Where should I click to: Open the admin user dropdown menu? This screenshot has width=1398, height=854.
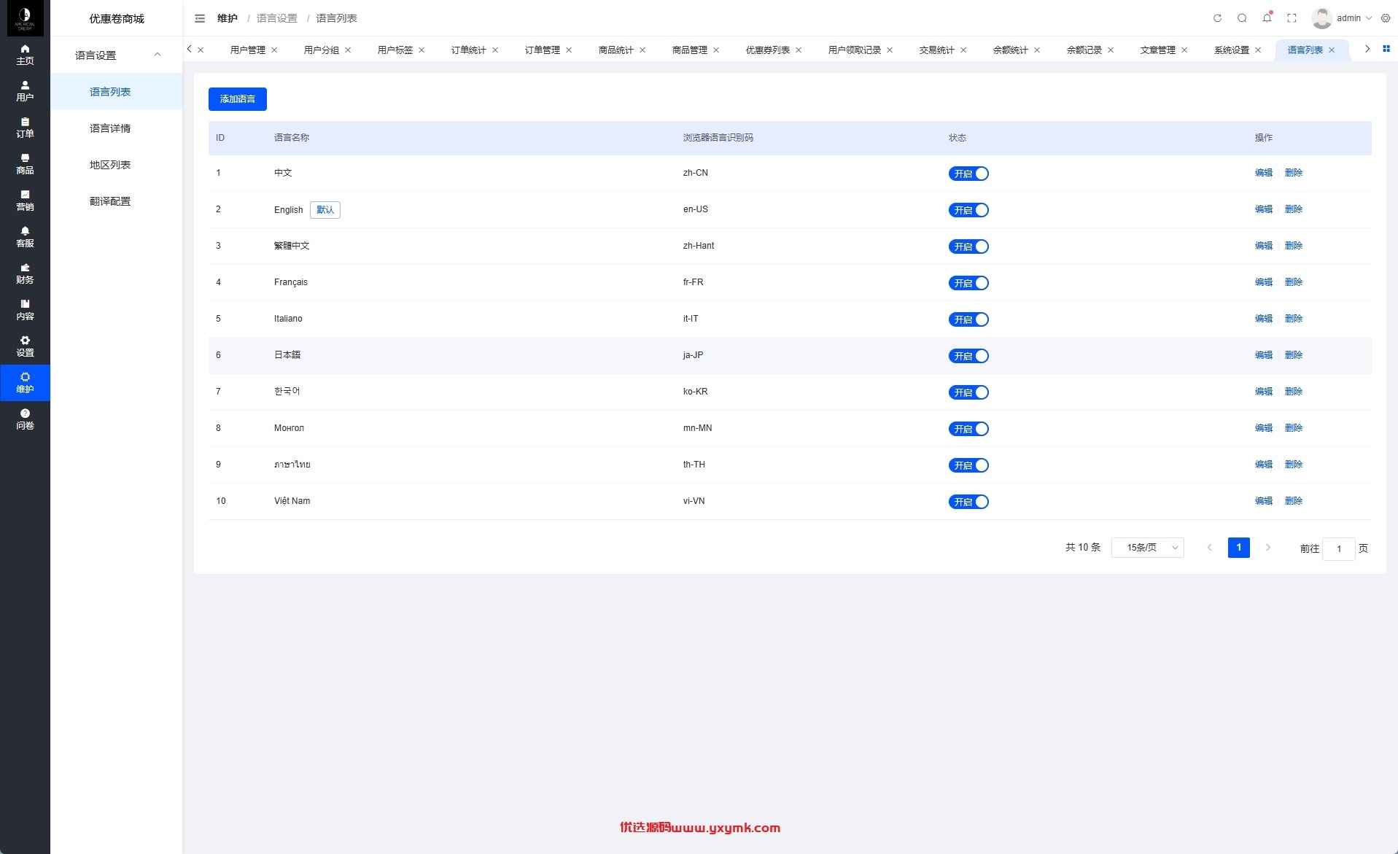(x=1343, y=18)
